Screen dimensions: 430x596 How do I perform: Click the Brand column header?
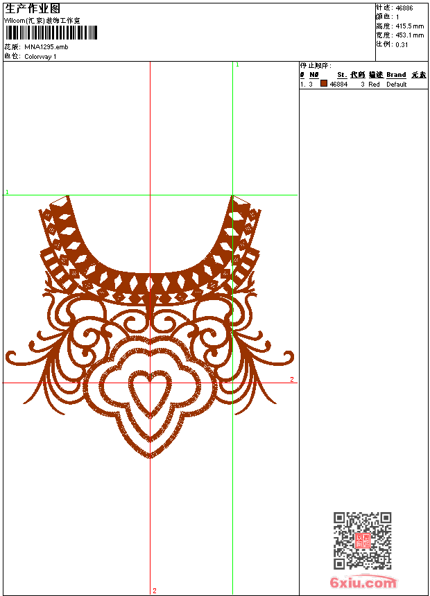coord(396,75)
